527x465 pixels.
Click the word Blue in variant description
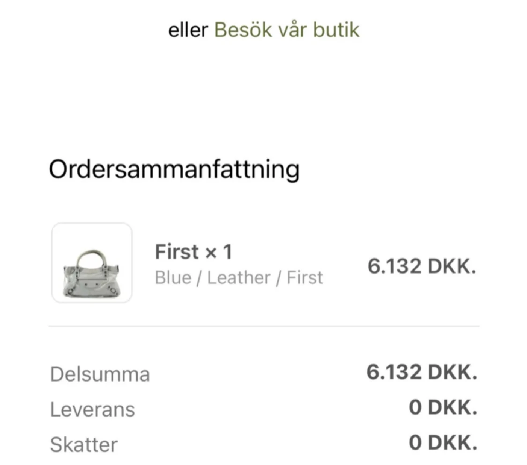(x=171, y=278)
